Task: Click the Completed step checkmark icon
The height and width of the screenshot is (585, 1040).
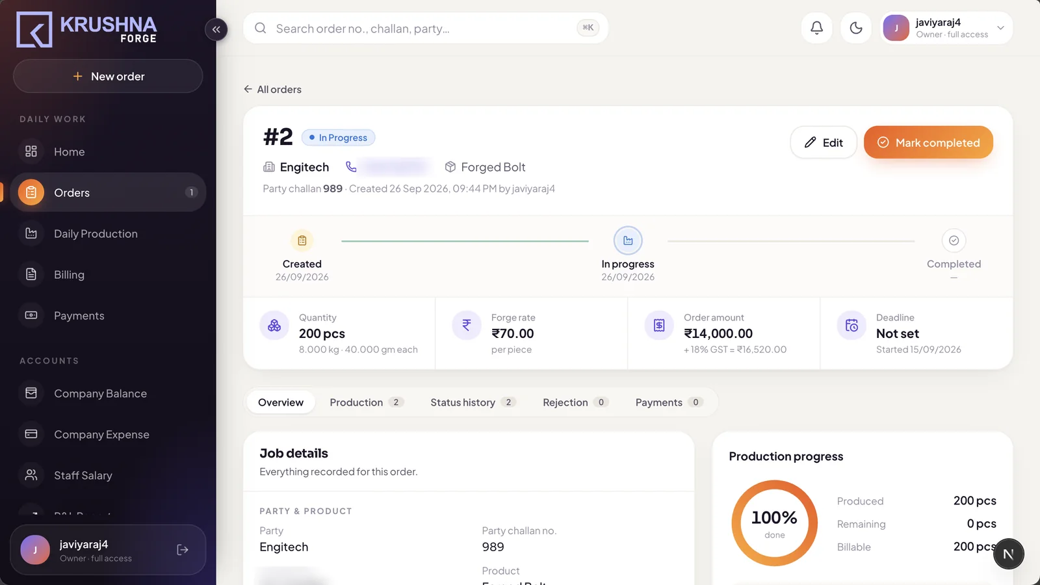Action: tap(954, 240)
